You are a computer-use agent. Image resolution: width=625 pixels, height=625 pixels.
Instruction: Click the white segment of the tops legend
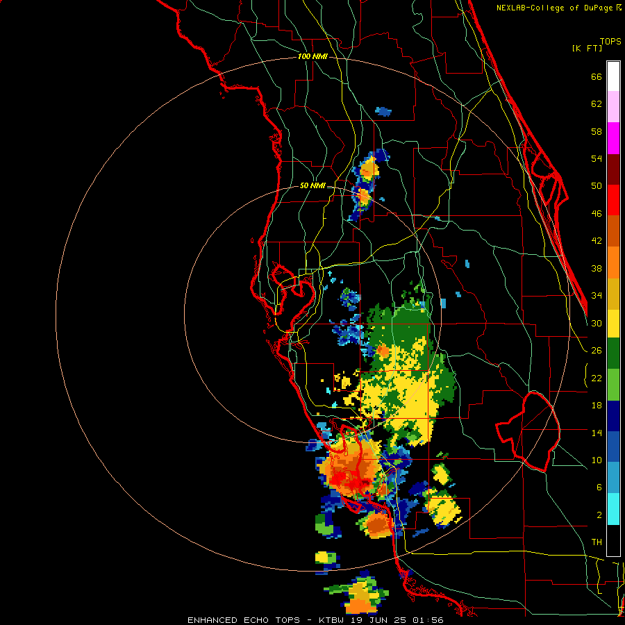coord(613,76)
